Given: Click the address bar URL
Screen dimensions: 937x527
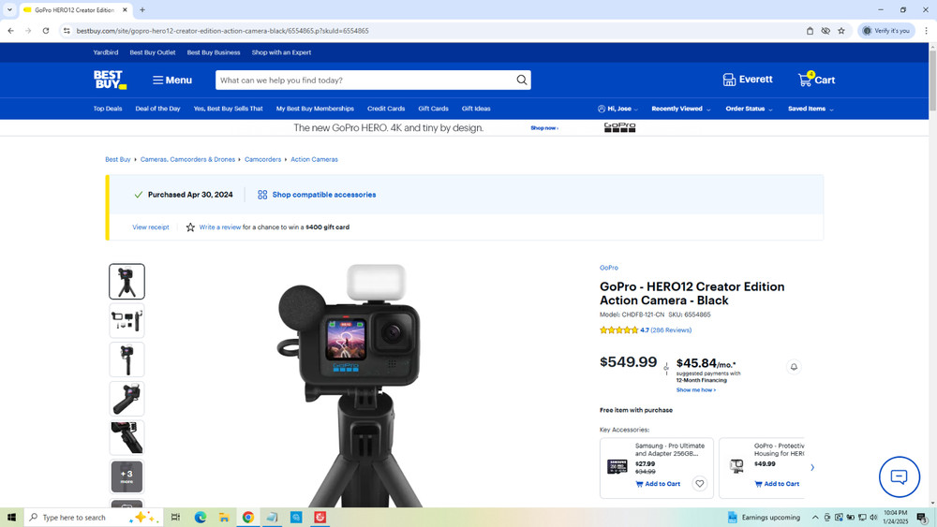Looking at the screenshot, I should (x=222, y=31).
